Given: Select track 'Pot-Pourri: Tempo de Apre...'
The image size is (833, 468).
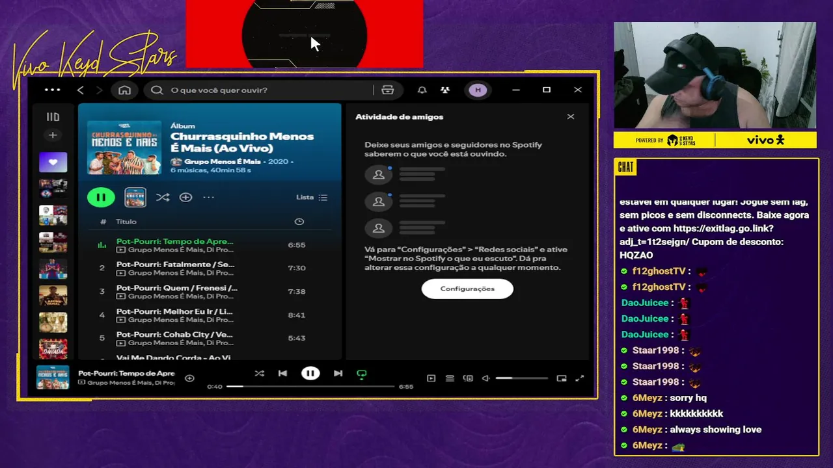Looking at the screenshot, I should [174, 241].
